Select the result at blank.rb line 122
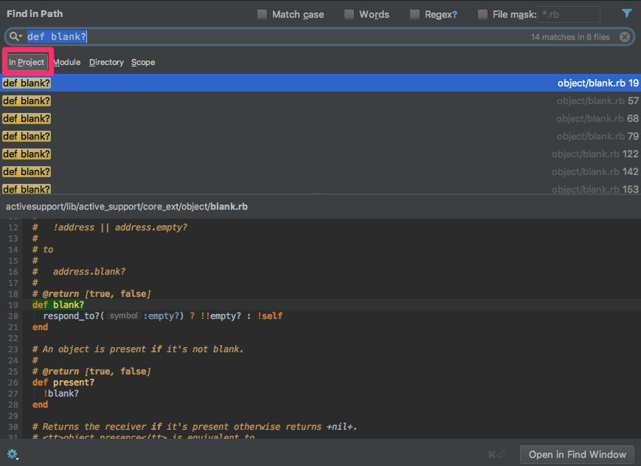The width and height of the screenshot is (641, 466). [320, 154]
